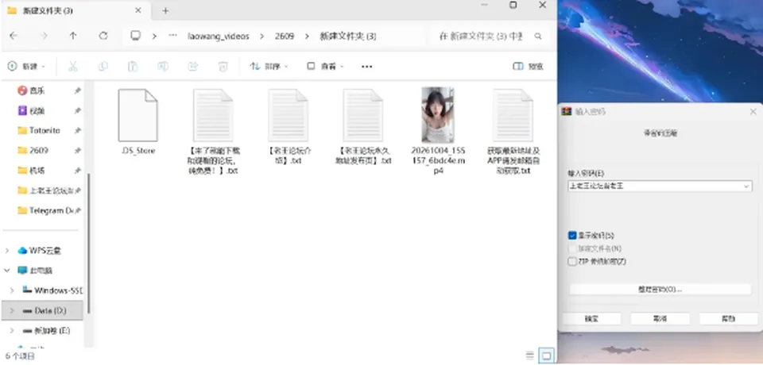Expand the Windows-SSD drive node

[x=12, y=290]
